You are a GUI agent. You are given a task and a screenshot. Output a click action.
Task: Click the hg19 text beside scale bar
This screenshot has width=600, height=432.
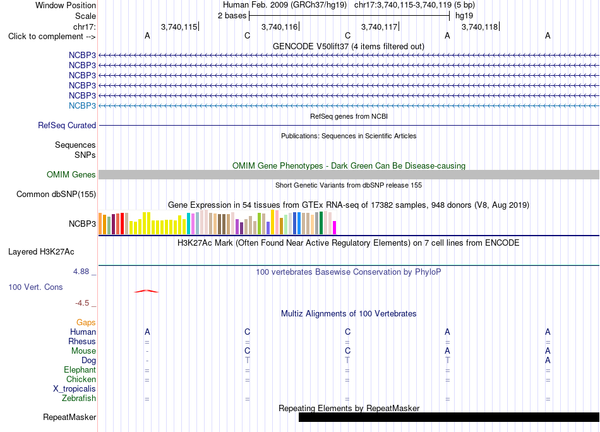pos(464,16)
